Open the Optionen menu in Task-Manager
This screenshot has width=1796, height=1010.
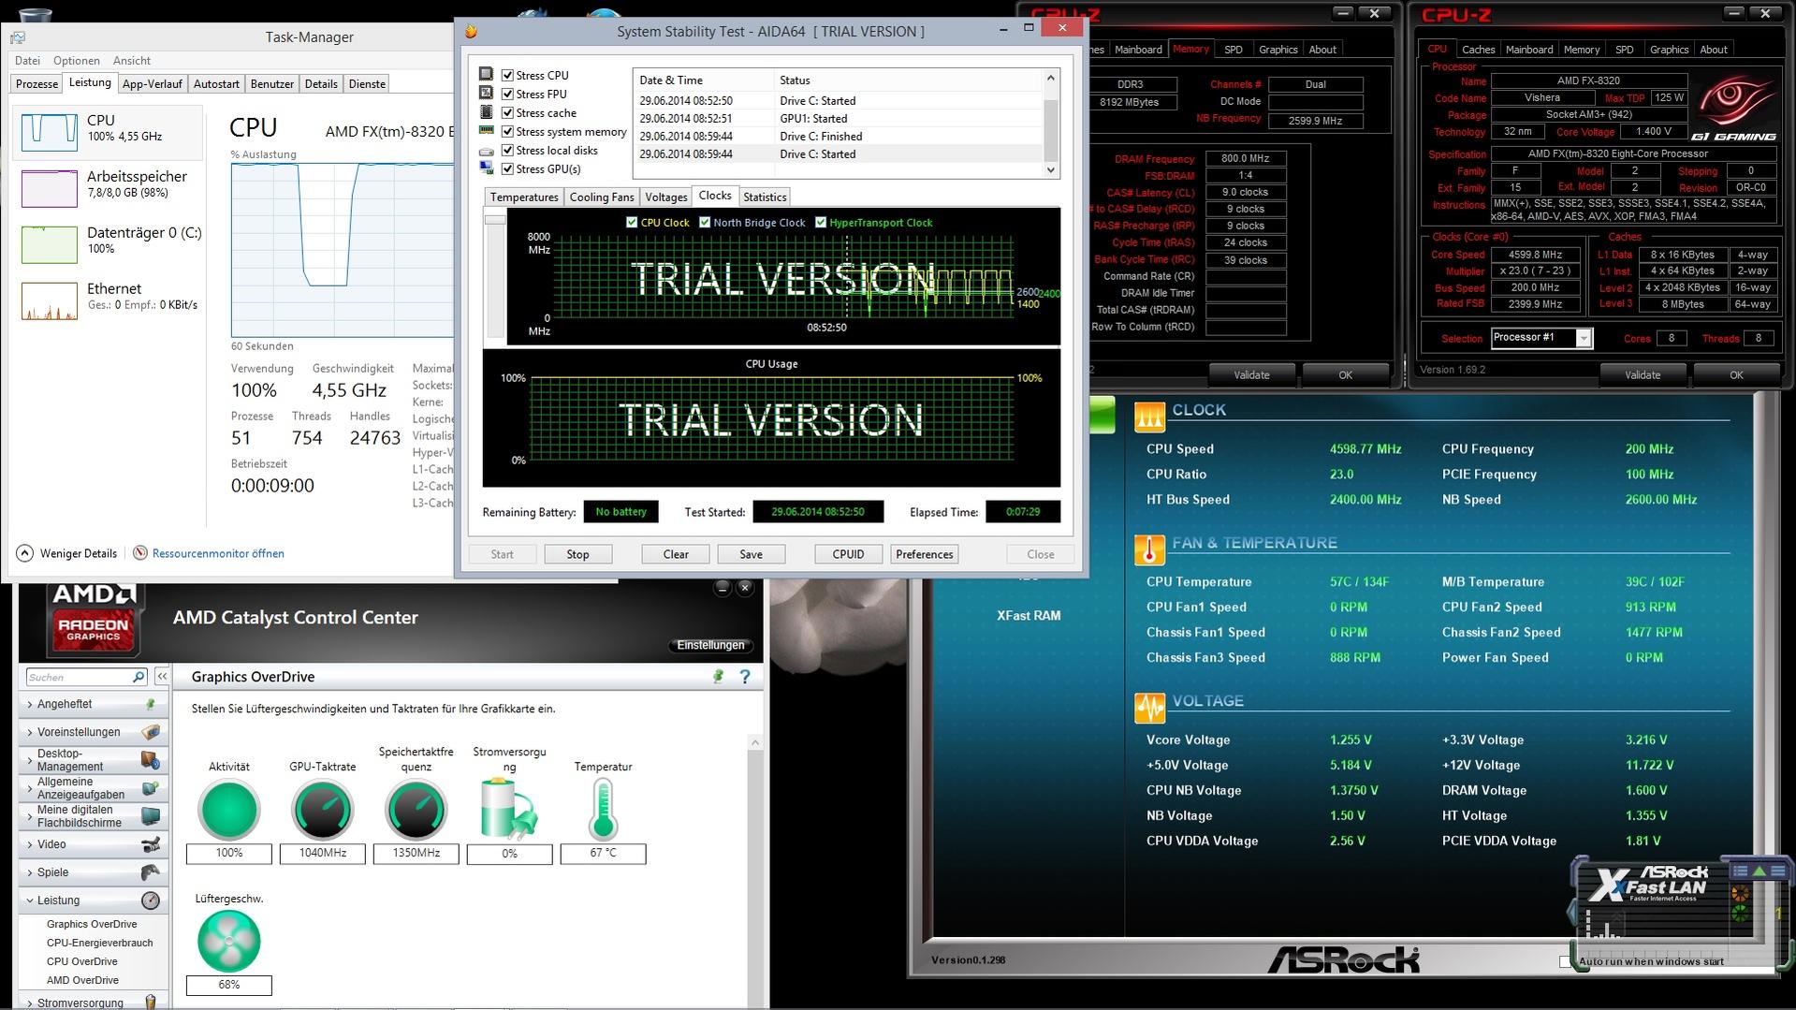tap(76, 60)
